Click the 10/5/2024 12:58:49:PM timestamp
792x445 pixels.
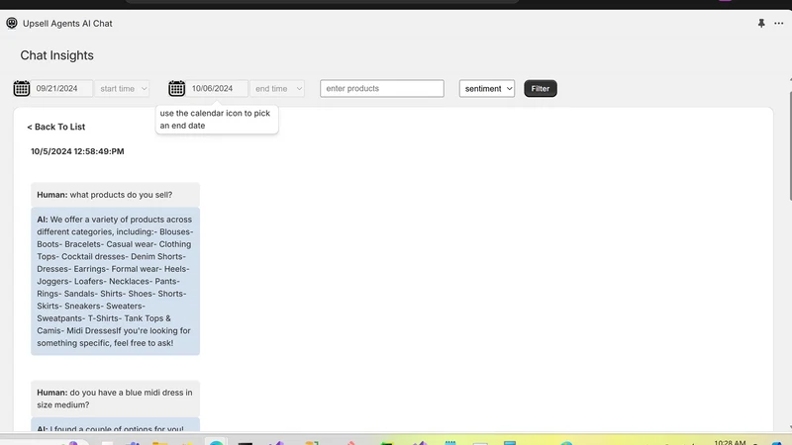77,151
